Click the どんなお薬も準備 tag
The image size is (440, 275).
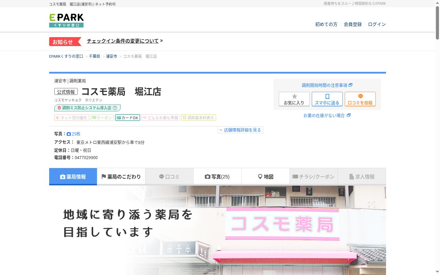[x=161, y=118]
